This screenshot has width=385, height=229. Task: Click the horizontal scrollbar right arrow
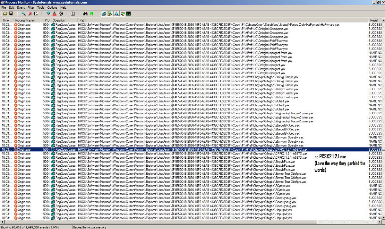[379, 222]
